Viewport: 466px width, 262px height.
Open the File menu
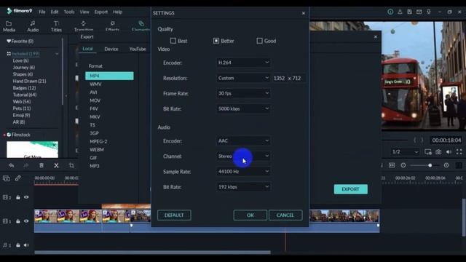pos(42,12)
